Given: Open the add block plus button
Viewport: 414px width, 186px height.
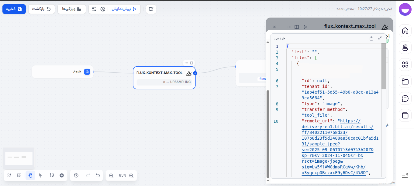Looking at the screenshot, I should [62, 175].
